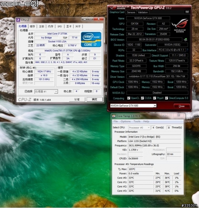Switch to the Validation tab in GPU-Z
This screenshot has height=208, width=199.
click(x=143, y=12)
